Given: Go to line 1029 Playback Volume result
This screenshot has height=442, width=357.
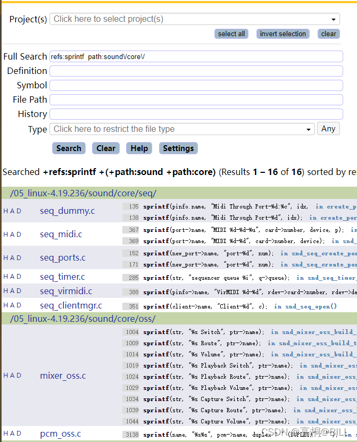Looking at the screenshot, I should point(131,388).
